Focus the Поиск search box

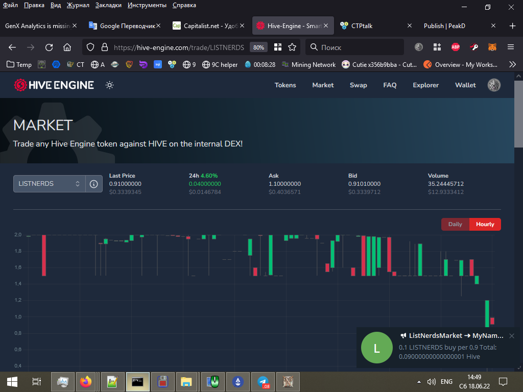point(354,47)
